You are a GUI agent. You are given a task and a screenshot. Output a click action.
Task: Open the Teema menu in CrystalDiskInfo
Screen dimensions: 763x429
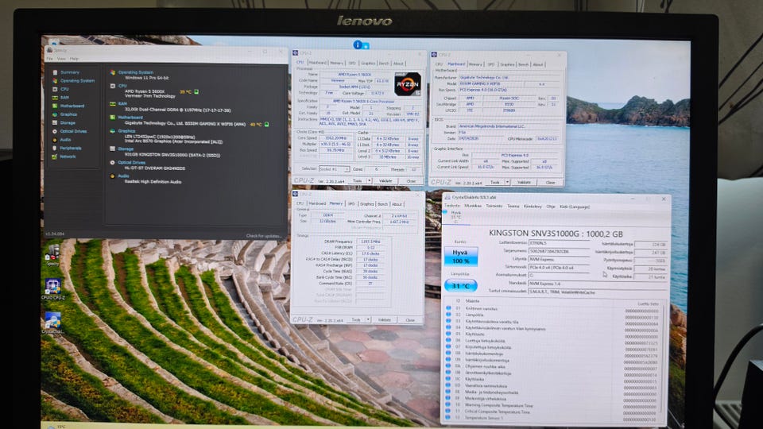513,207
